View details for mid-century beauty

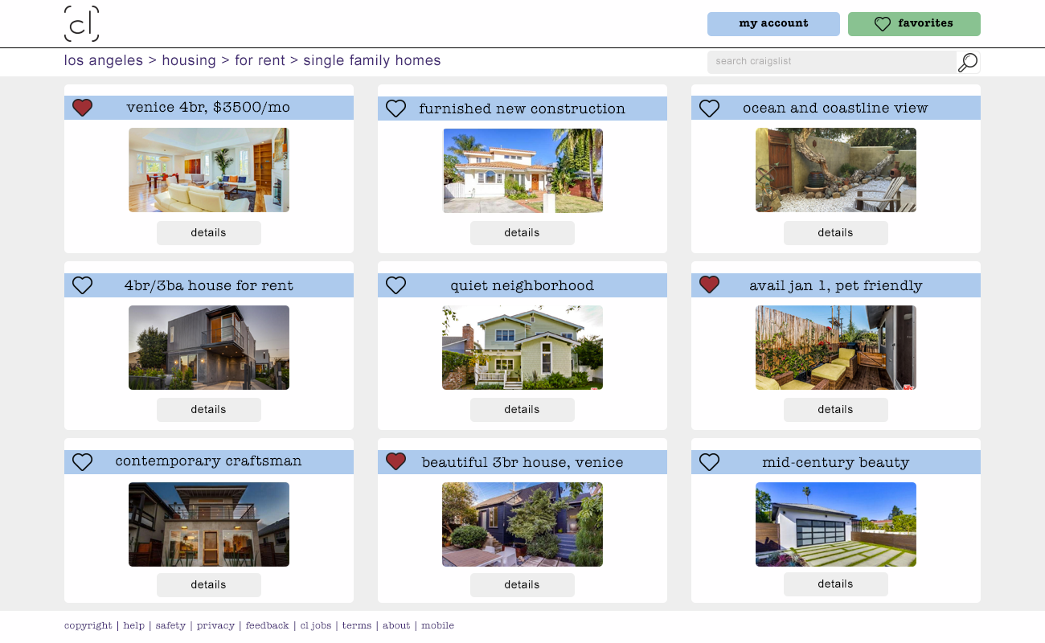836,584
